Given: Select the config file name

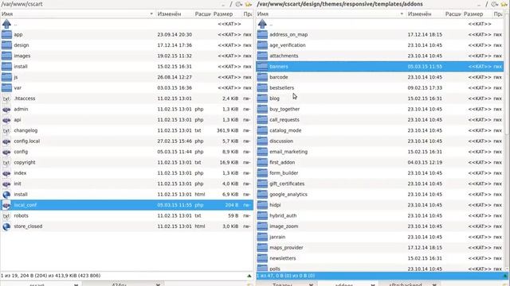Looking at the screenshot, I should 21,152.
